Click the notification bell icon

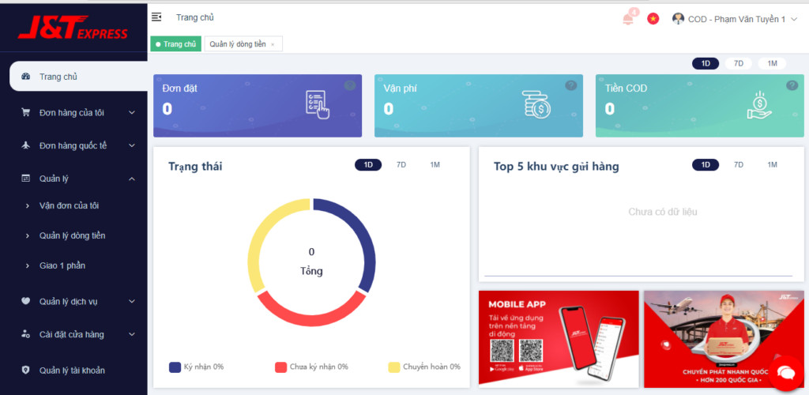[x=628, y=19]
